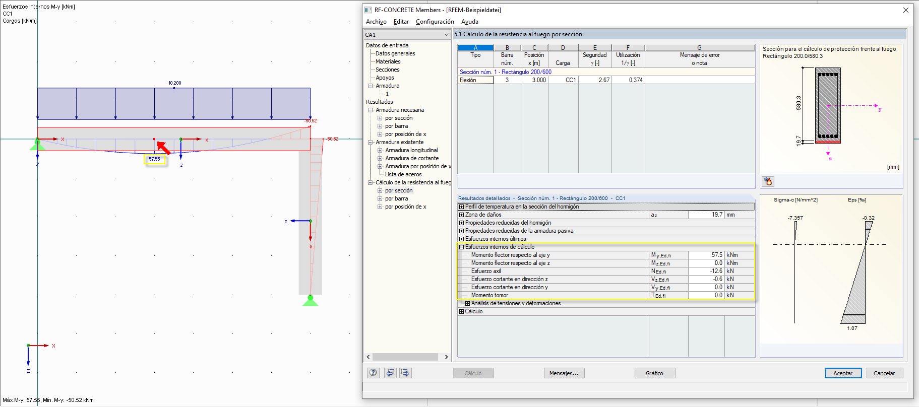Click the az value 19.7 cell
Image resolution: width=919 pixels, height=407 pixels.
(x=706, y=215)
